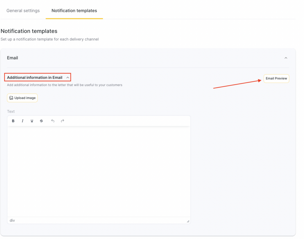The width and height of the screenshot is (304, 239).
Task: Open the Email Preview
Action: pos(276,78)
